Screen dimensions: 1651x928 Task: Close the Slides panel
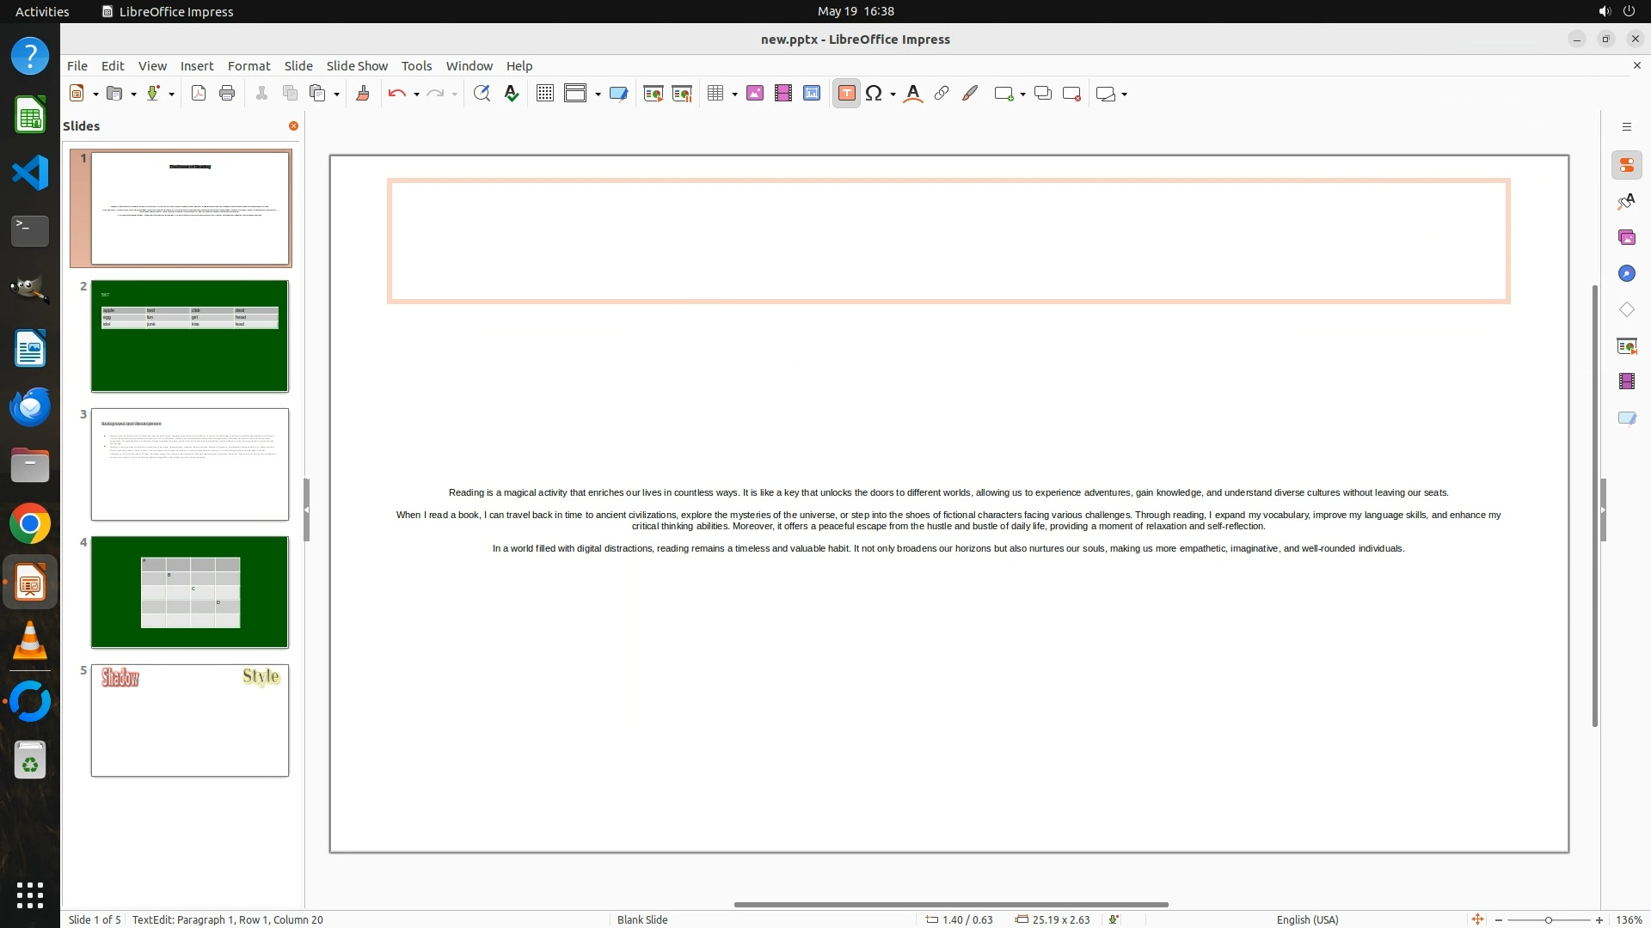tap(293, 126)
